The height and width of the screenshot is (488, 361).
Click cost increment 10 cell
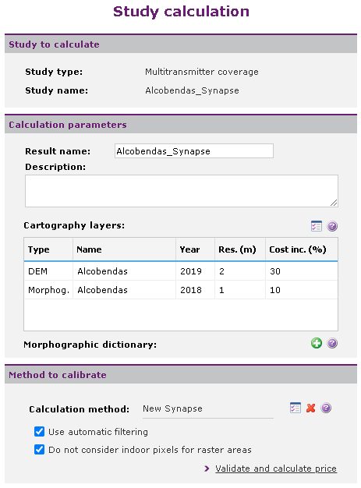click(x=275, y=290)
